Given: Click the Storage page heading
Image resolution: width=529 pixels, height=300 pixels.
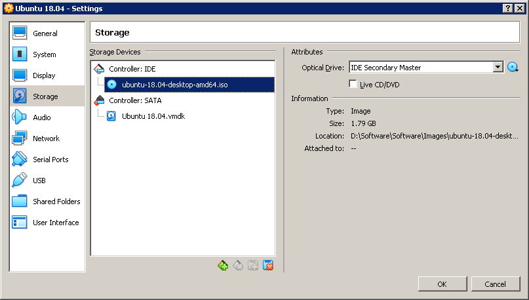Looking at the screenshot, I should [112, 32].
